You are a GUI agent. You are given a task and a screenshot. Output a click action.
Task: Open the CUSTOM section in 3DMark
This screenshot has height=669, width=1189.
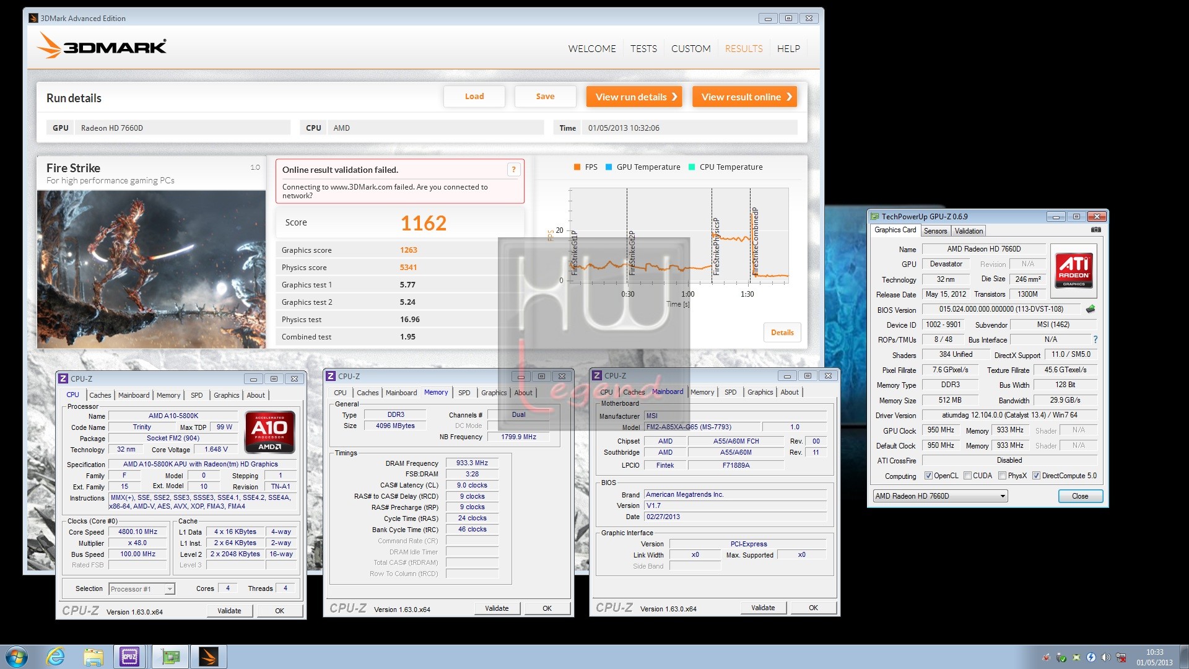click(x=690, y=48)
